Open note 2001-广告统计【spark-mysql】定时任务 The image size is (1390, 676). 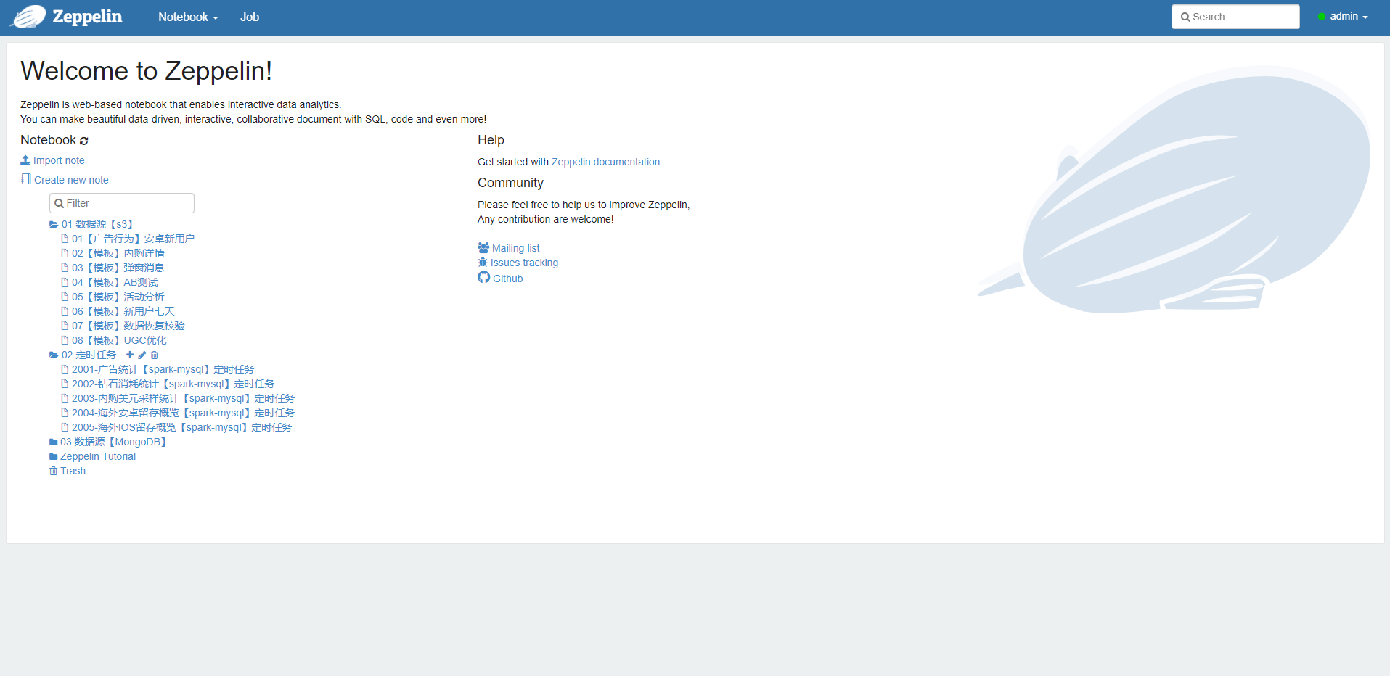coord(158,369)
